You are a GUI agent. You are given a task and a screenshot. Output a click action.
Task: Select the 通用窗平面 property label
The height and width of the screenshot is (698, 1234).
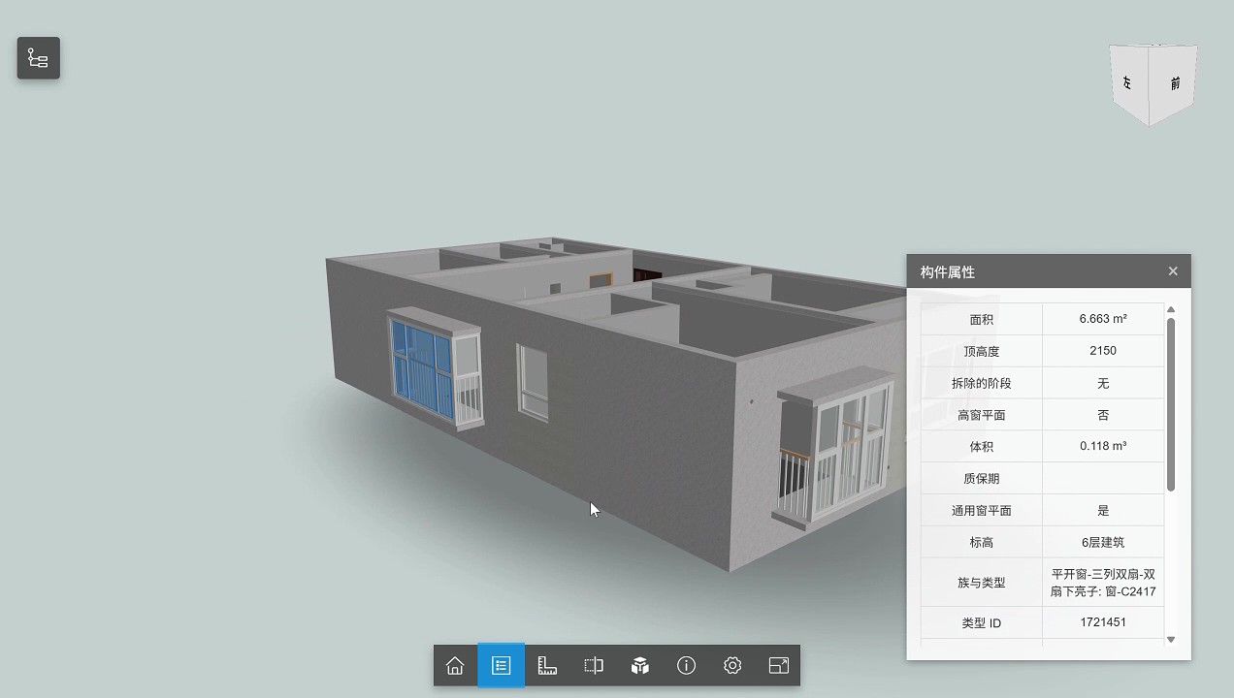981,511
